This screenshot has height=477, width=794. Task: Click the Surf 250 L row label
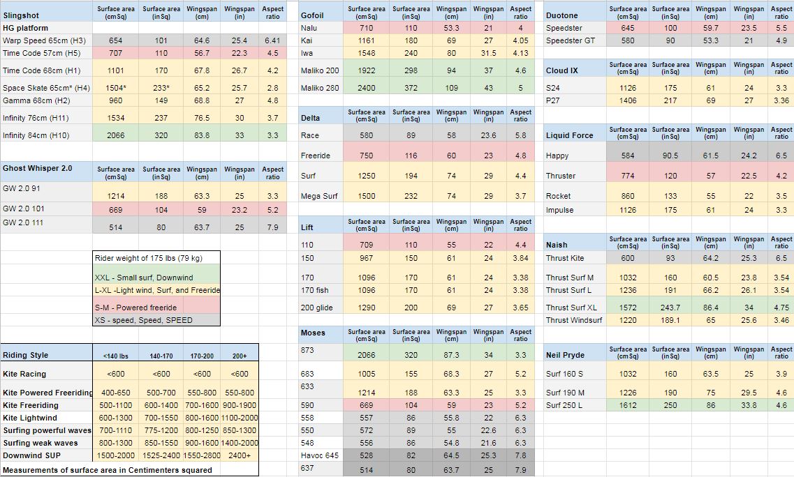point(575,405)
